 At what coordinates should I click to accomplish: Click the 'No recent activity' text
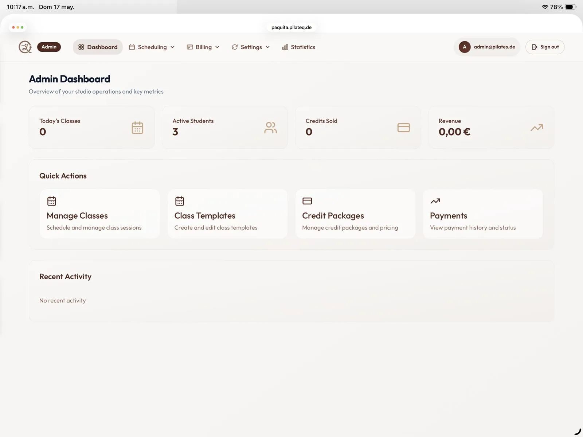click(x=63, y=301)
